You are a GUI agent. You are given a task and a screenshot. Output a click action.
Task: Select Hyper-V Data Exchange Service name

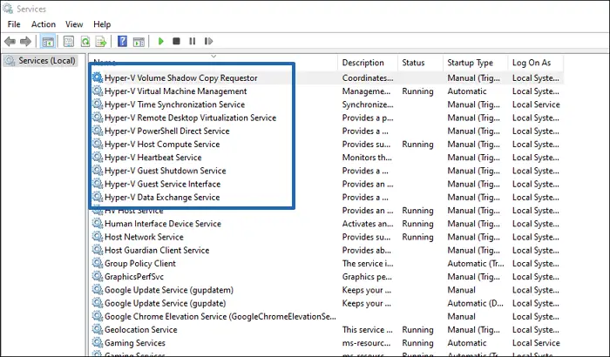[162, 197]
